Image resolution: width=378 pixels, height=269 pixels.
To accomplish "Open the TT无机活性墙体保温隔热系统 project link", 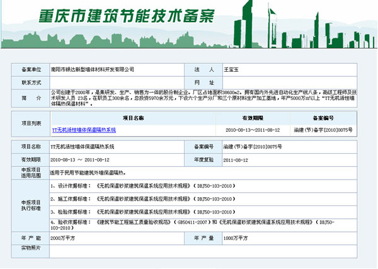I will point(84,130).
